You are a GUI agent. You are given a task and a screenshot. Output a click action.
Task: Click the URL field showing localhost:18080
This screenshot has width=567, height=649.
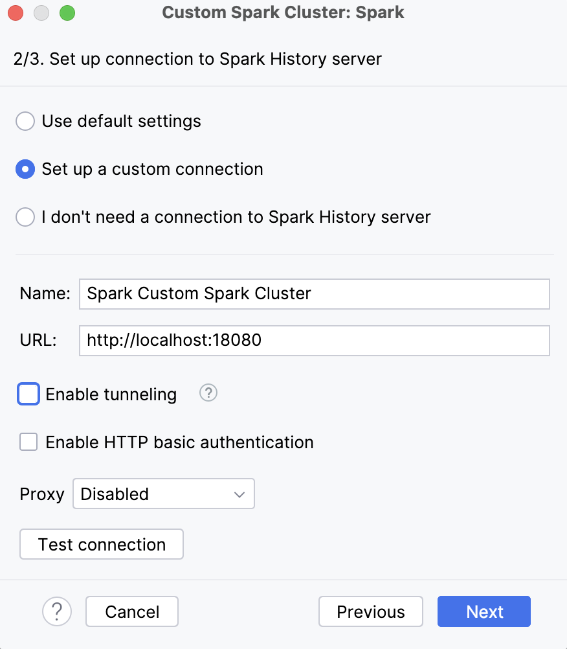314,340
